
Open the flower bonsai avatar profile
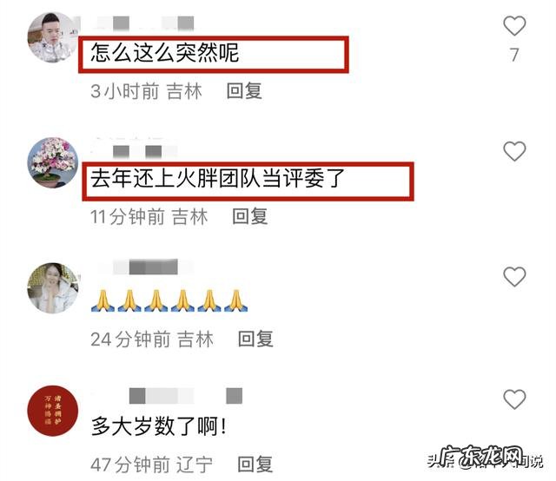pyautogui.click(x=52, y=162)
